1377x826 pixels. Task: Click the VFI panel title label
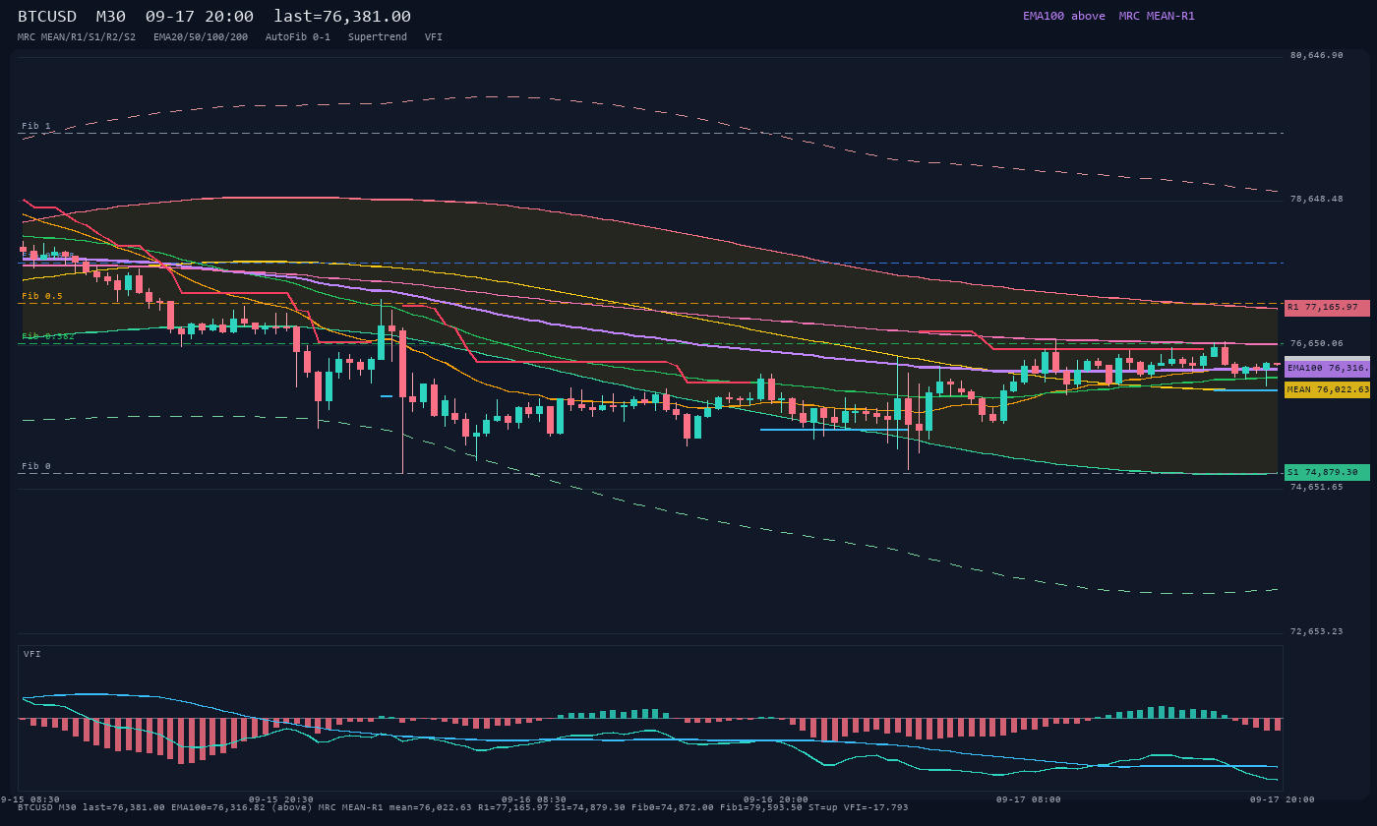click(x=32, y=654)
